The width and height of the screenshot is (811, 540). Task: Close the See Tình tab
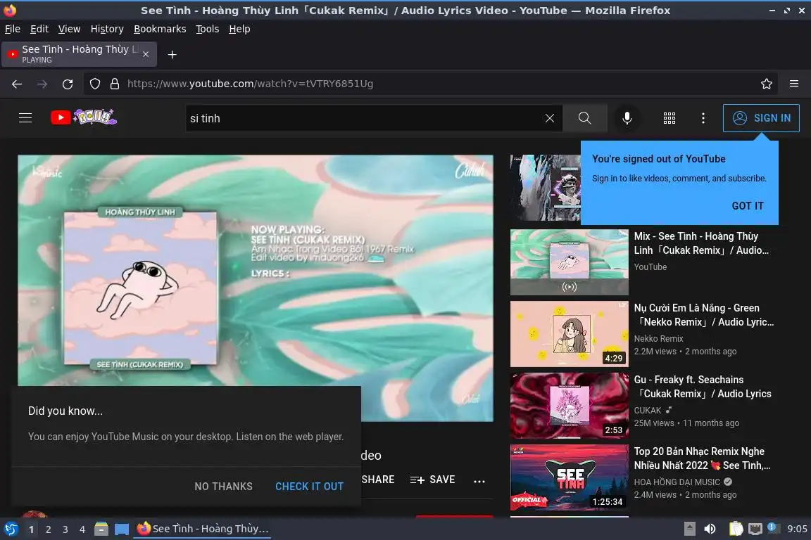(146, 54)
